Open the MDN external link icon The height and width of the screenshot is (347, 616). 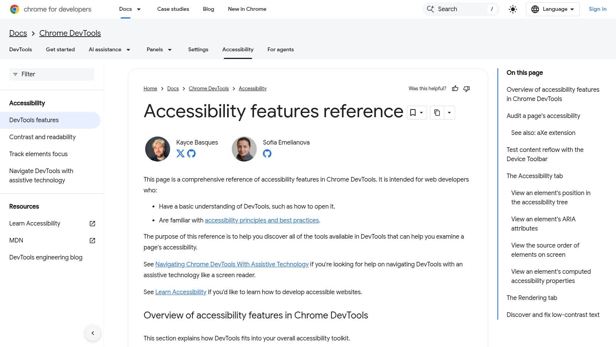[92, 241]
